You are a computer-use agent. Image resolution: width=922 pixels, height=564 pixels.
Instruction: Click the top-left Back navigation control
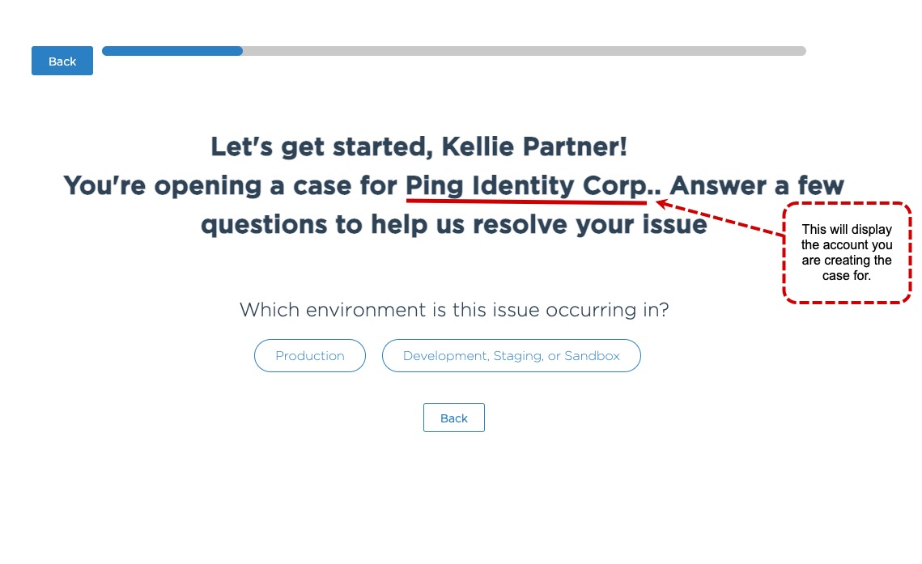point(62,60)
